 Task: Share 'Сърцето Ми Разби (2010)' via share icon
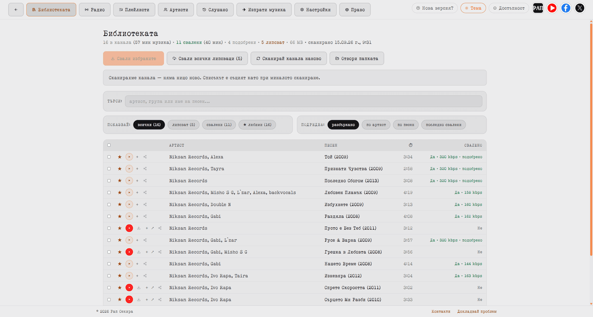[x=160, y=300]
